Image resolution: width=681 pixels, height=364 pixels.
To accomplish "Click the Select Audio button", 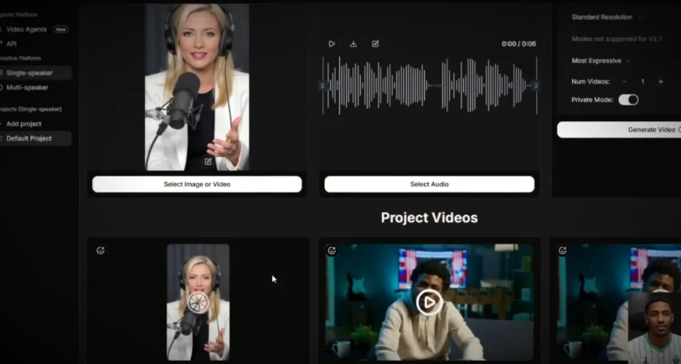I will pyautogui.click(x=429, y=184).
